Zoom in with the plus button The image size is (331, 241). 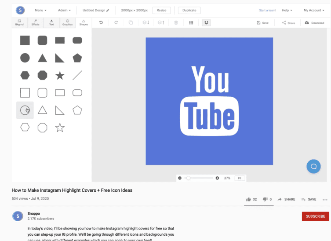(217, 178)
